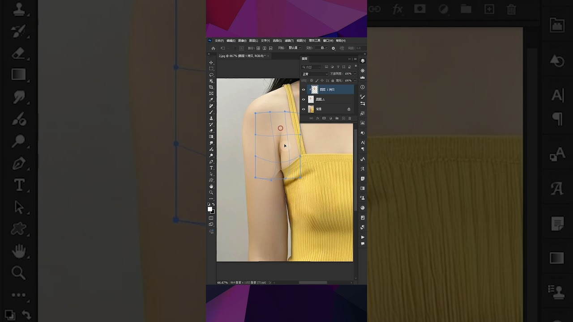Hide the middle layer 1 eye
This screenshot has width=573, height=322.
304,99
